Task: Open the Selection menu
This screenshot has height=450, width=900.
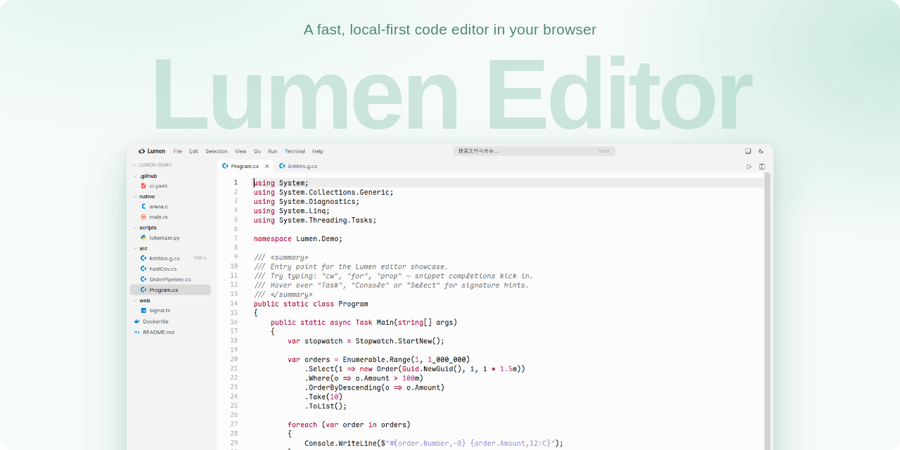Action: [217, 151]
